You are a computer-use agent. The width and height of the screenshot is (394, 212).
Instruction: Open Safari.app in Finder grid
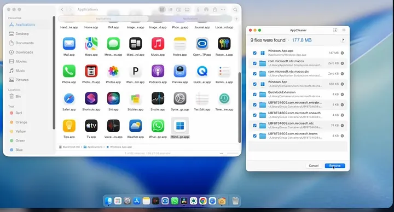(x=69, y=98)
